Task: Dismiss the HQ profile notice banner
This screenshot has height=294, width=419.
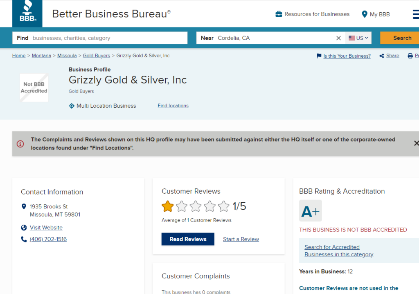Action: click(x=416, y=143)
